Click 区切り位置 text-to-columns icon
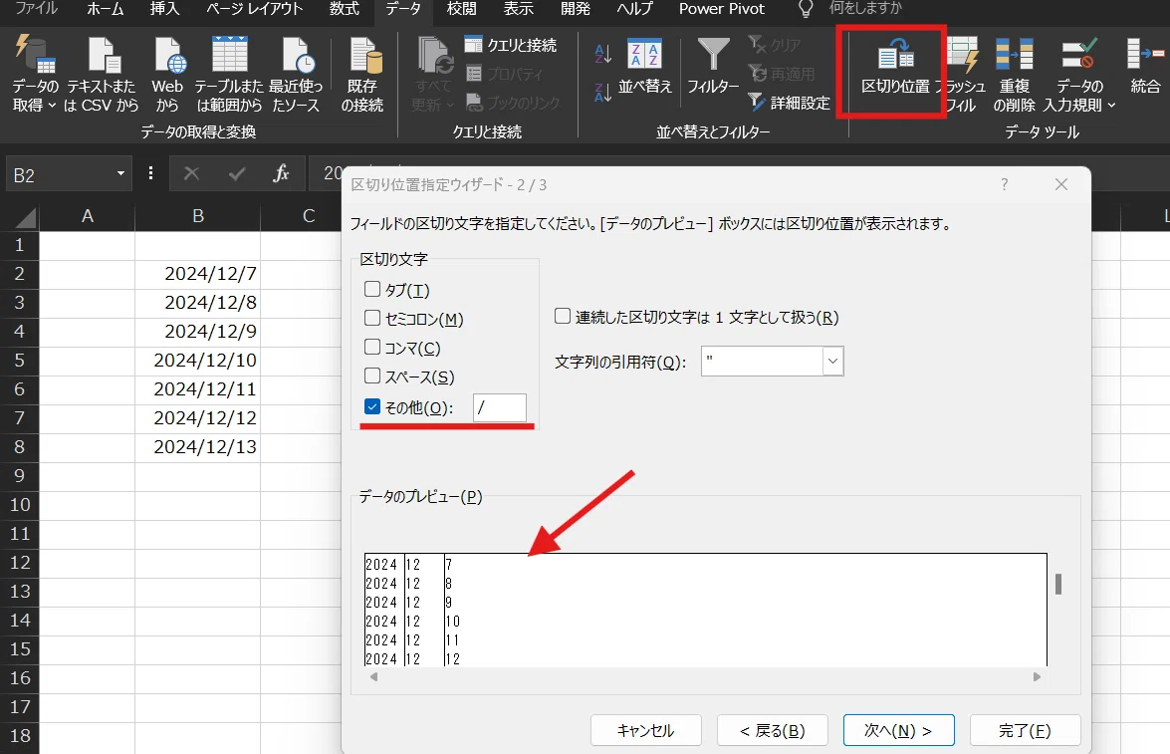Screen dimensions: 1170x754 (x=895, y=55)
